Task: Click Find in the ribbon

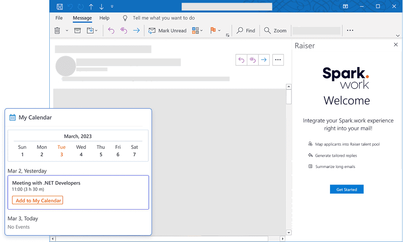Action: (246, 31)
